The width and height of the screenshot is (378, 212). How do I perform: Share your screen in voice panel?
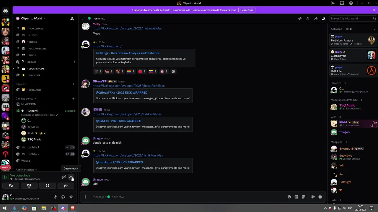pos(29,186)
